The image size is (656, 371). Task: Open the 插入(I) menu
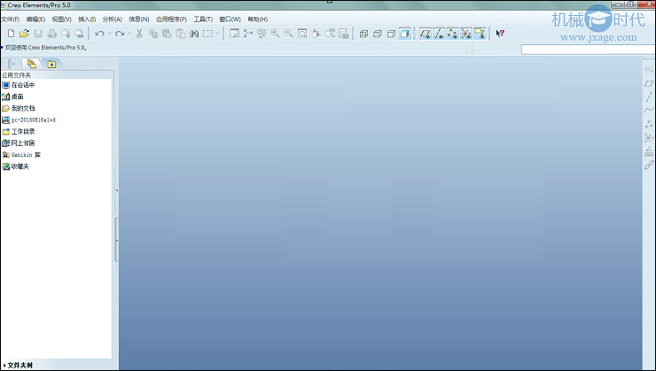pyautogui.click(x=87, y=19)
